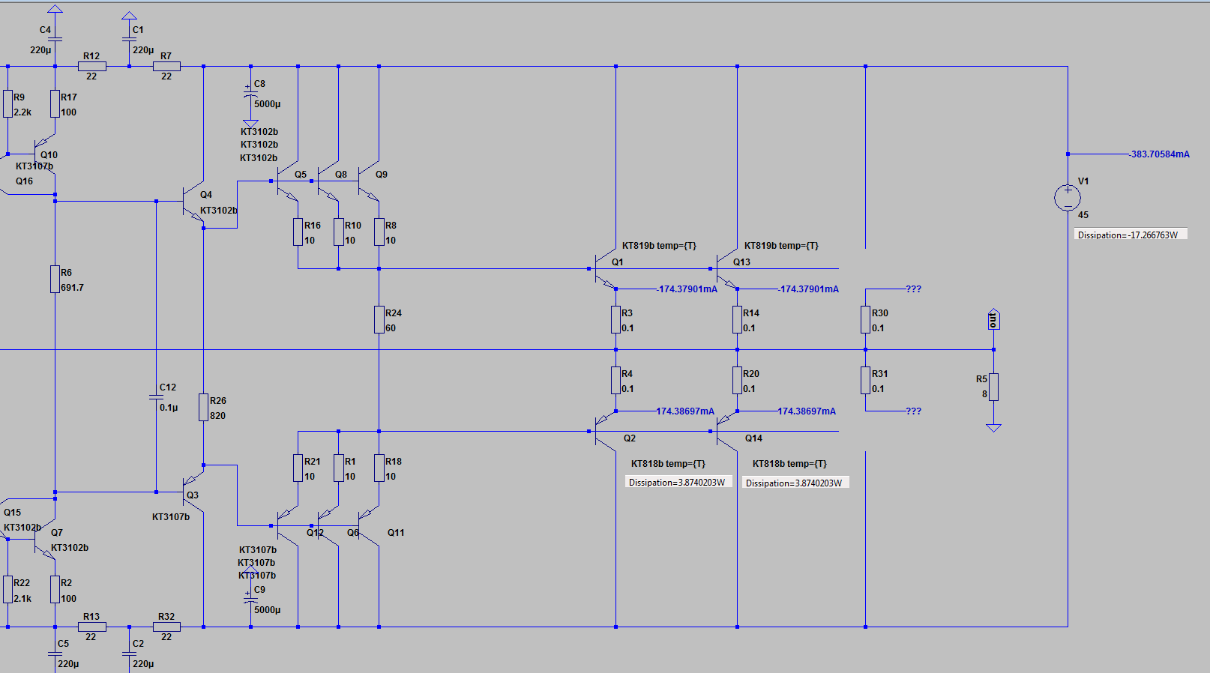Click Q1's KT819b temp={T} model text
Viewport: 1210px width, 673px height.
(x=659, y=246)
